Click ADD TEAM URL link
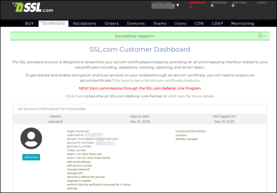 92,154
